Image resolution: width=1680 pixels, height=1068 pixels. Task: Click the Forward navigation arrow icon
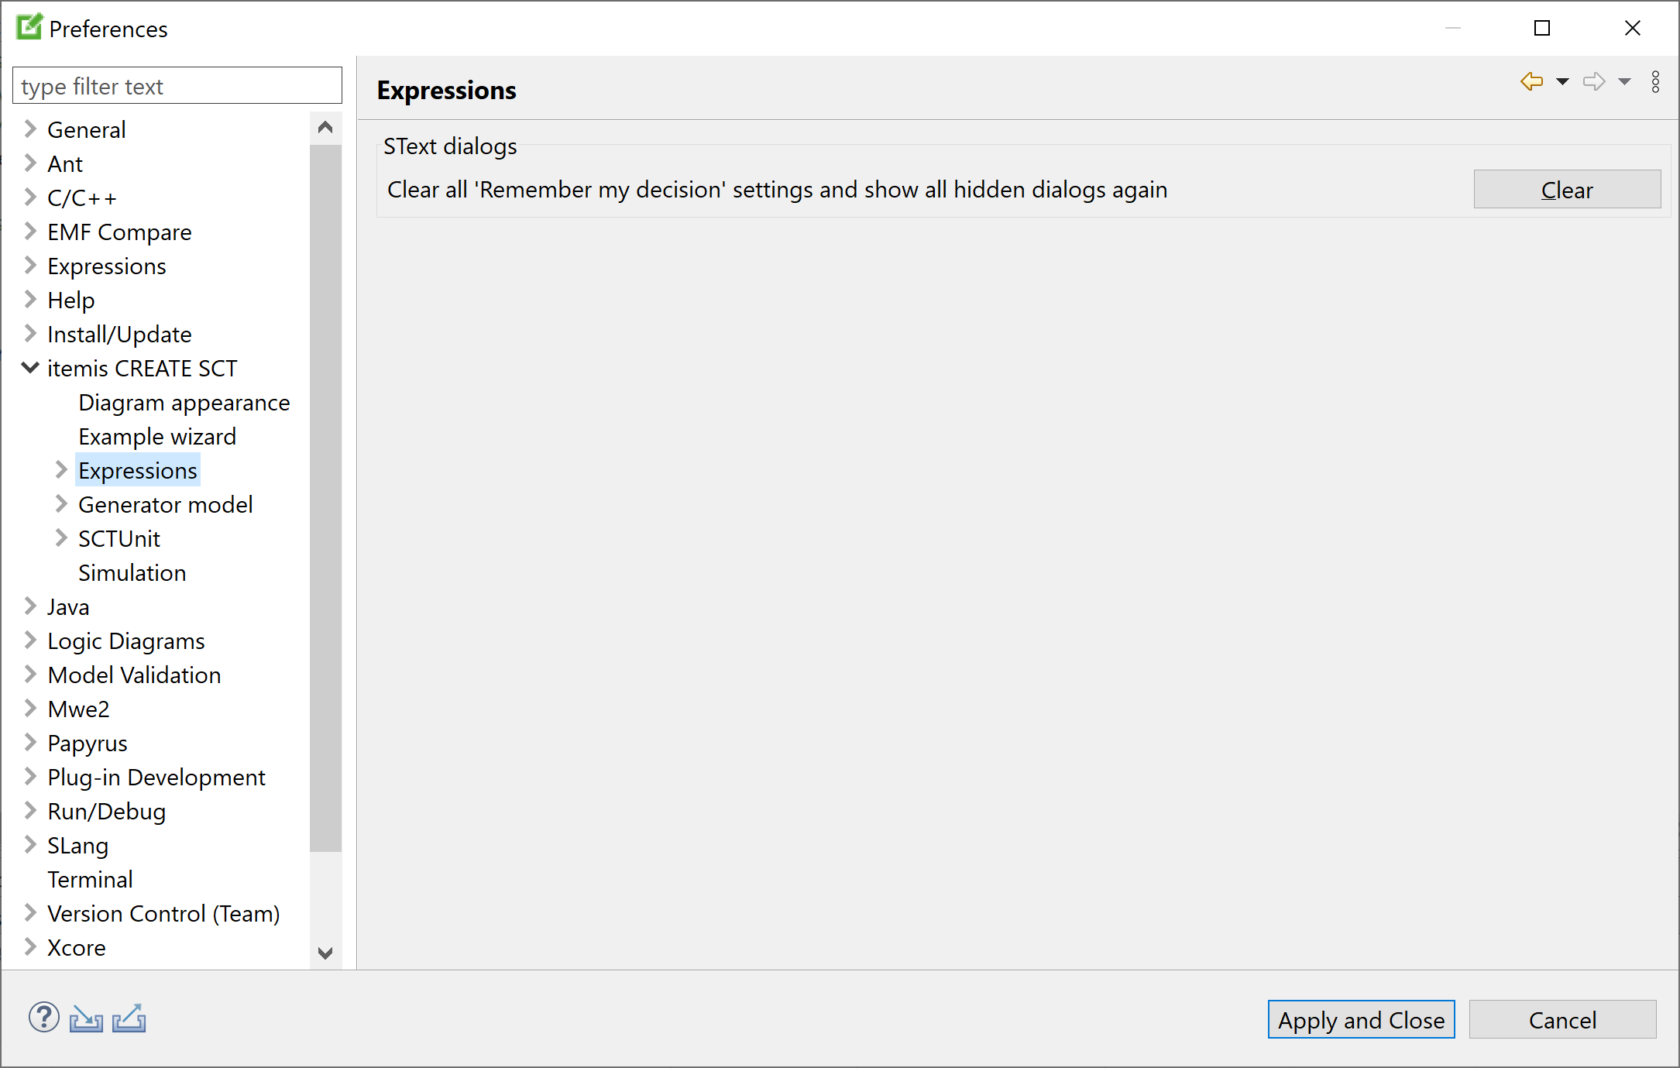click(1593, 81)
